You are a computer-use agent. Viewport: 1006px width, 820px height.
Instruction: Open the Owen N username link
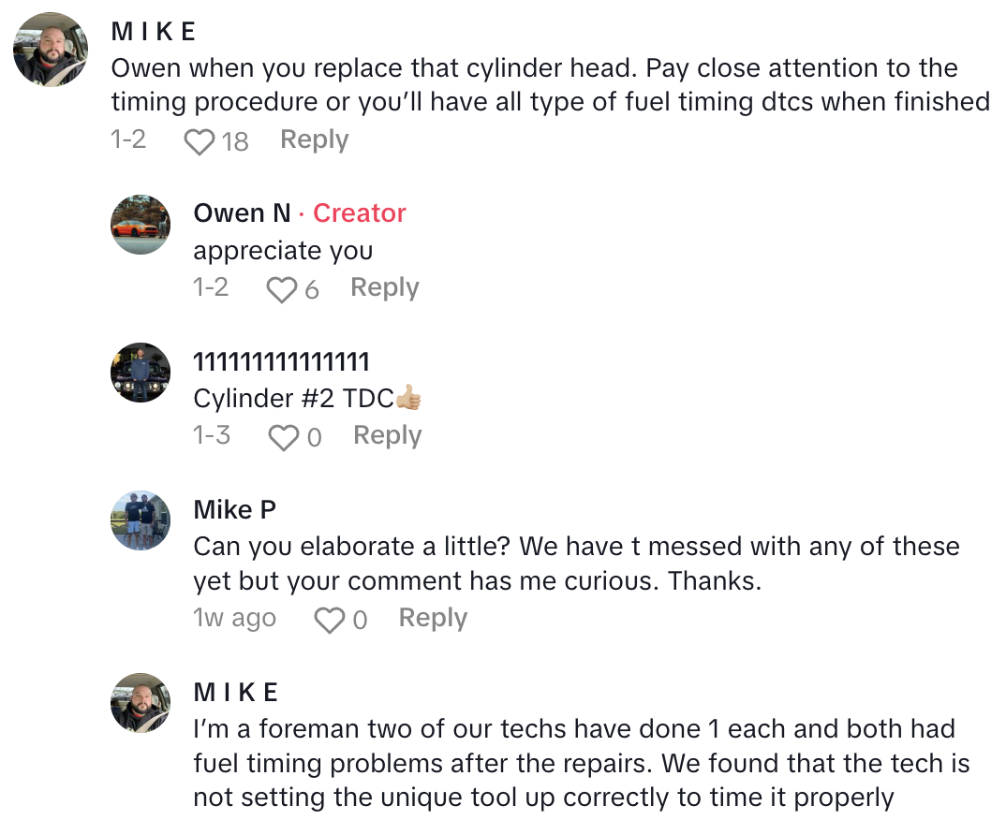tap(242, 213)
